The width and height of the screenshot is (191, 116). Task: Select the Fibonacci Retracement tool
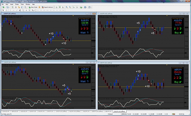(23, 10)
